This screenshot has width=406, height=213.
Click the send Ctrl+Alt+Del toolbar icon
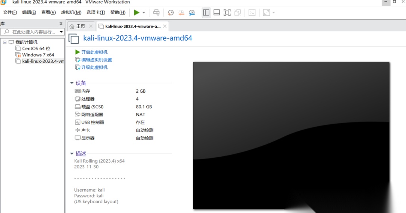[x=156, y=12]
